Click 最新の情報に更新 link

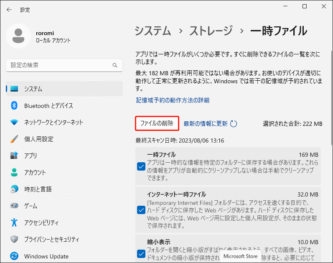(206, 124)
